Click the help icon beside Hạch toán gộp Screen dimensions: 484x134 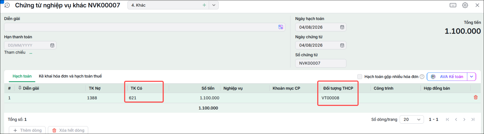tap(422, 77)
